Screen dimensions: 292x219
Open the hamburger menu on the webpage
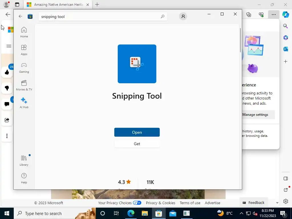pos(9,46)
